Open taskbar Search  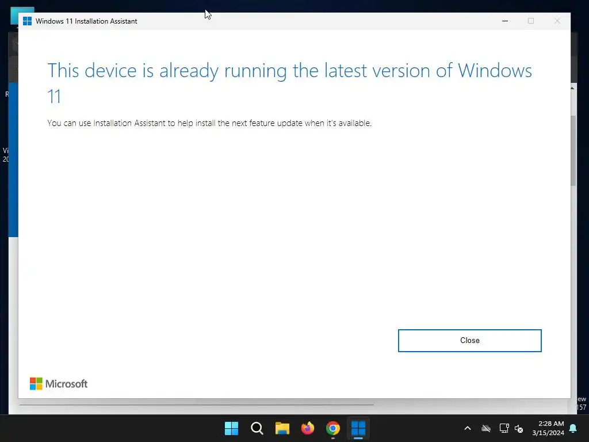257,428
